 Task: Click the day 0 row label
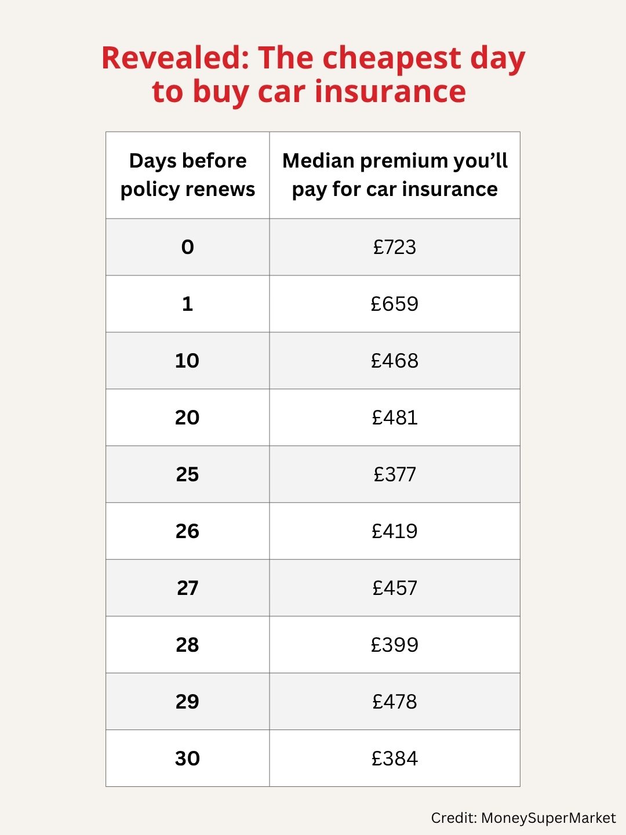coord(187,247)
